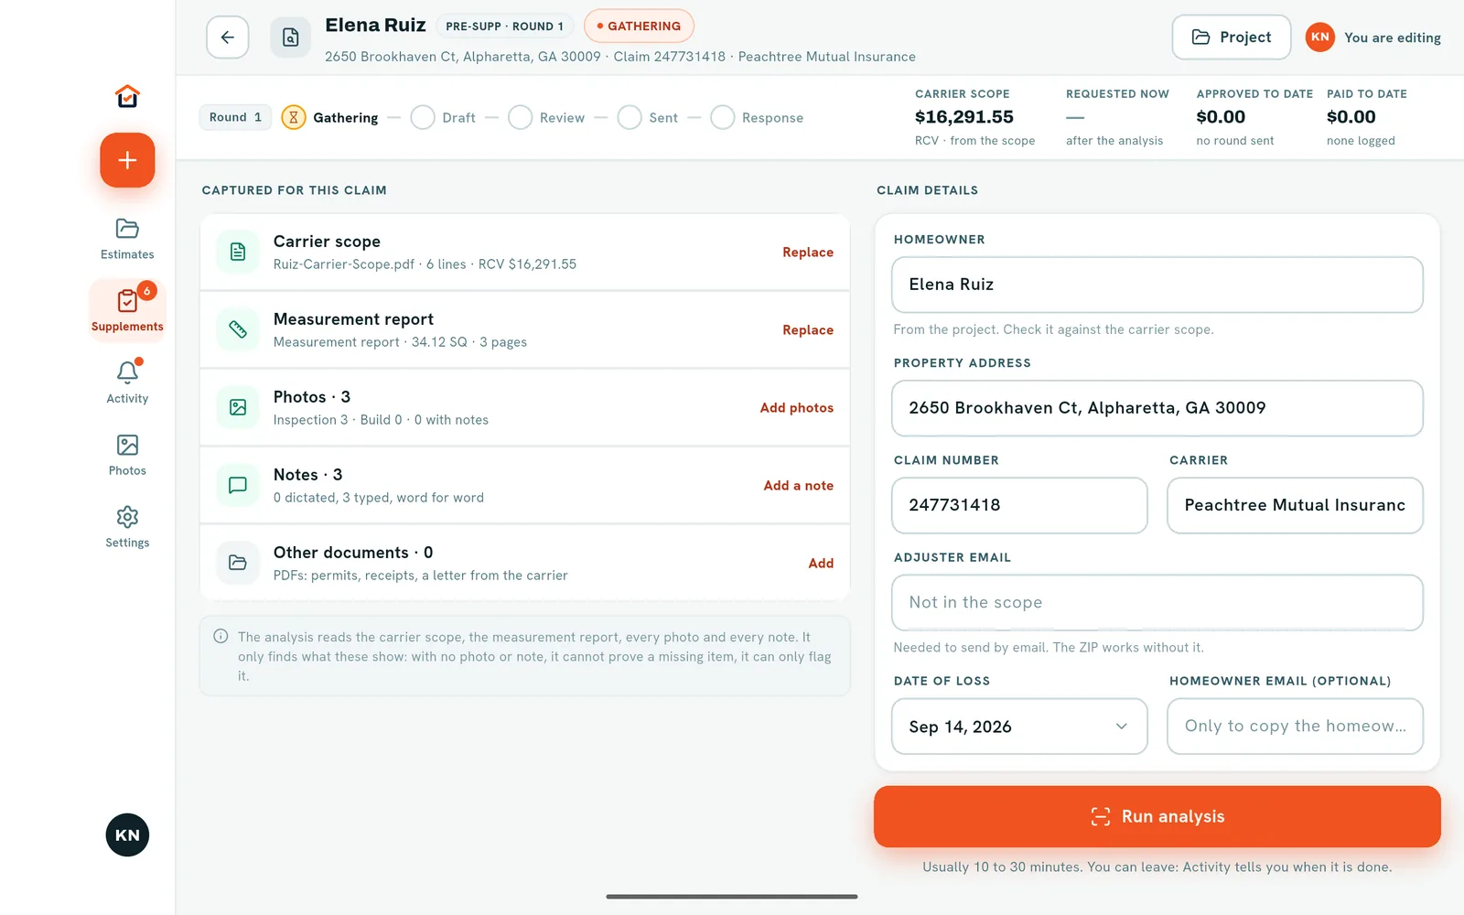Viewport: 1464px width, 915px height.
Task: Go back with the arrow button
Action: (x=228, y=38)
